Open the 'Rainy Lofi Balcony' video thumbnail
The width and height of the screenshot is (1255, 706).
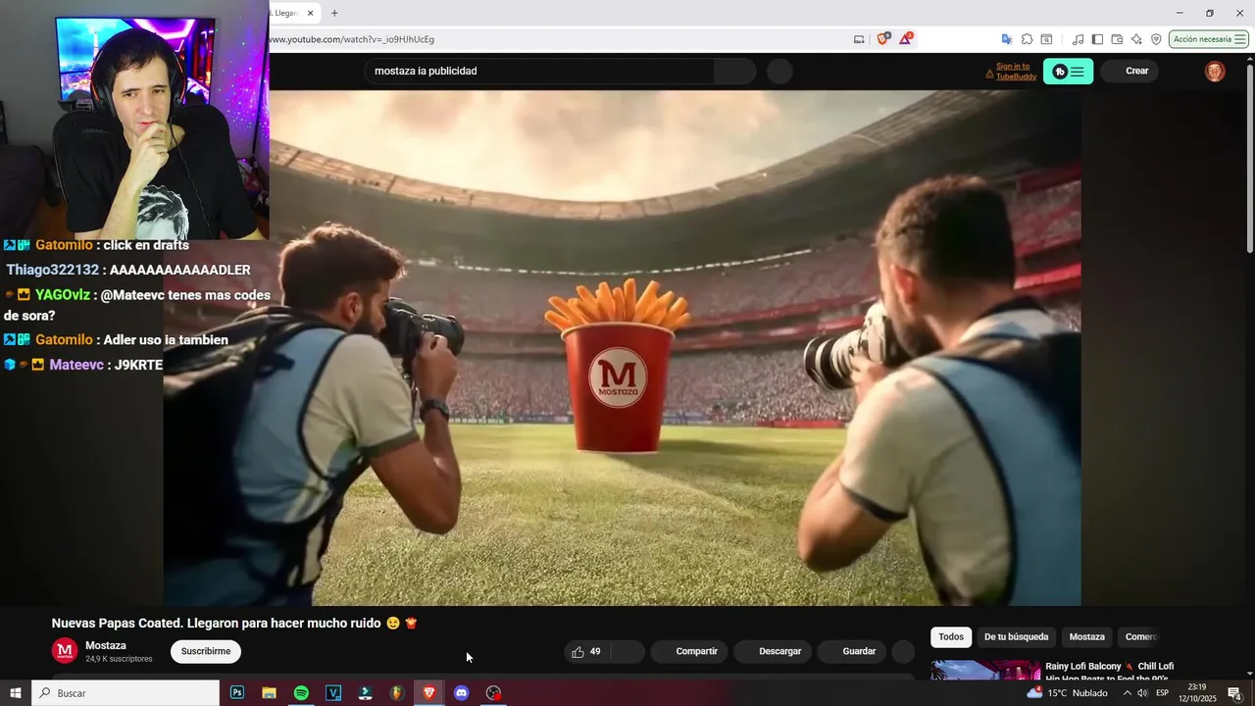click(984, 670)
